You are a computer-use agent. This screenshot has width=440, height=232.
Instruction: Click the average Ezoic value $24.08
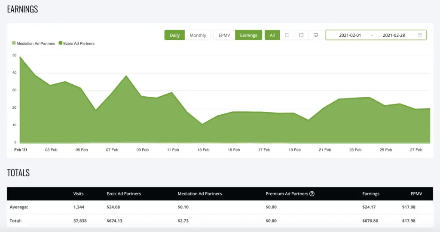click(113, 207)
